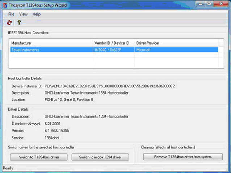Sort by the Manufacturer column header
This screenshot has width=231, height=173.
(51, 43)
